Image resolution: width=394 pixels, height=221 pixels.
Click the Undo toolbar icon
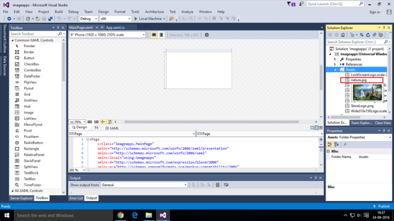pos(59,19)
